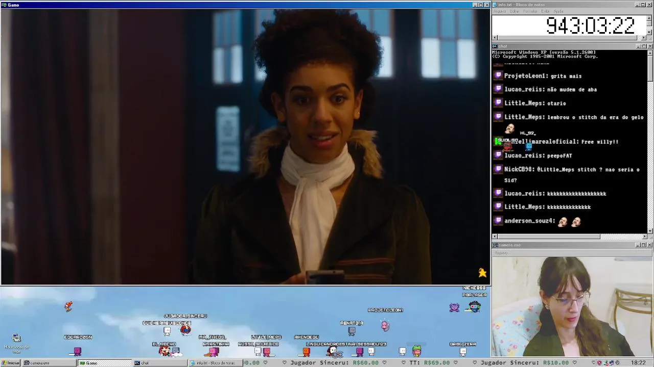The width and height of the screenshot is (654, 367).
Task: Select the Game taskbar button
Action: coord(104,363)
